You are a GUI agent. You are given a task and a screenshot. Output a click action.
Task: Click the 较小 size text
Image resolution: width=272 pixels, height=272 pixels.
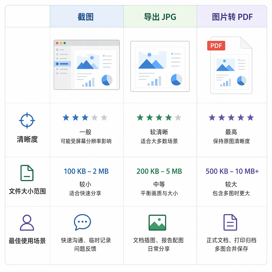coord(85,184)
